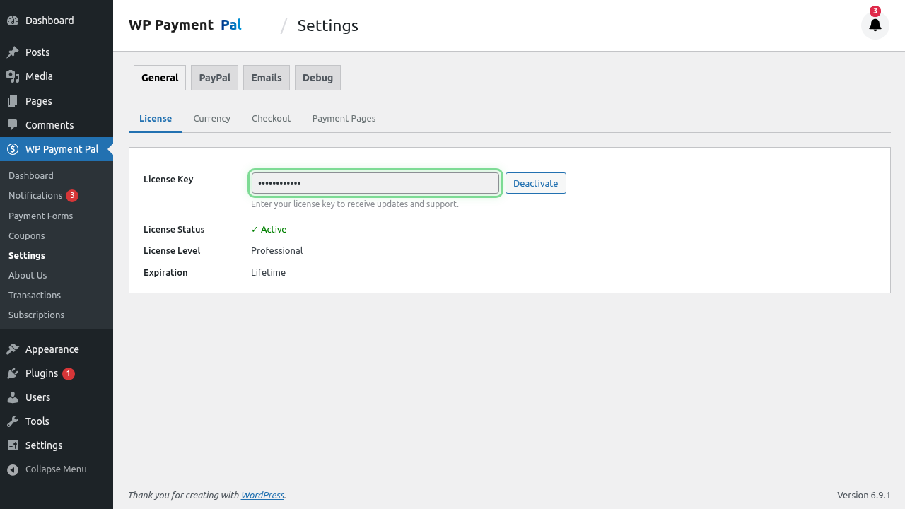Open the Emails settings tab

[267, 78]
